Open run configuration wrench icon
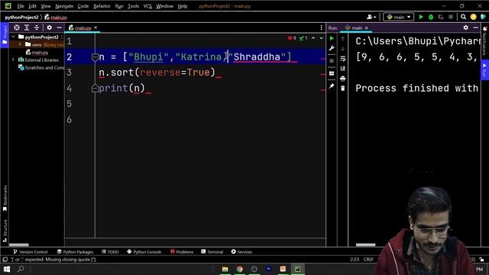The image size is (489, 275). tap(332, 48)
